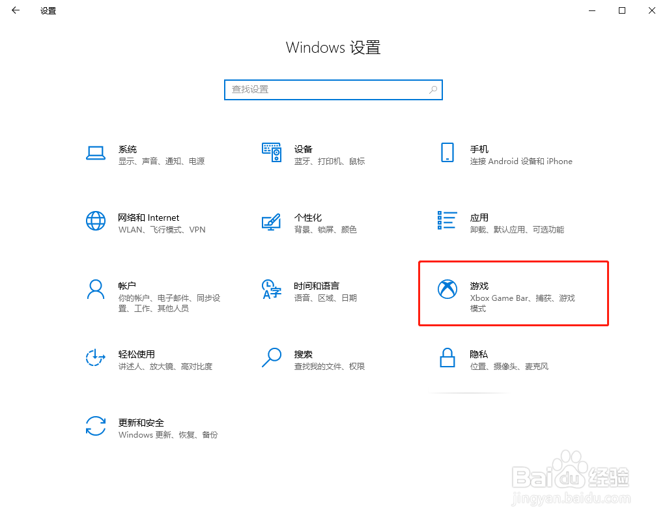The height and width of the screenshot is (521, 667).
Task: Open 网络和Internet via the globe icon
Action: tap(96, 221)
